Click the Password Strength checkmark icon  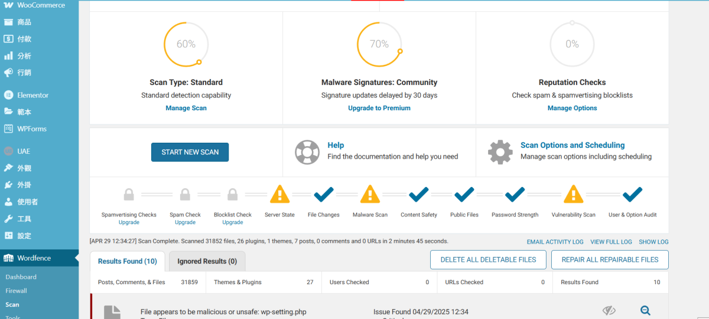515,194
